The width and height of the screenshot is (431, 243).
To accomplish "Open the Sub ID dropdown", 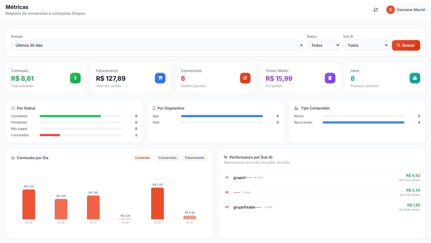I will click(366, 45).
